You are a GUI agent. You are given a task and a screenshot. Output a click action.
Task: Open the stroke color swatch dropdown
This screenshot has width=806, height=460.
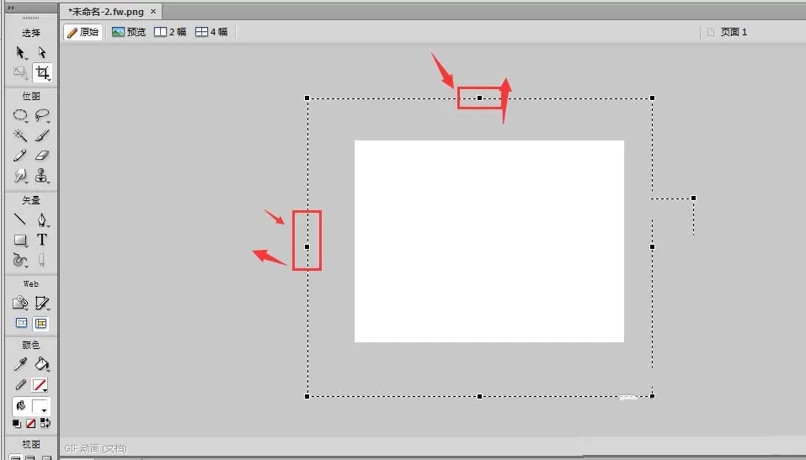pos(40,385)
